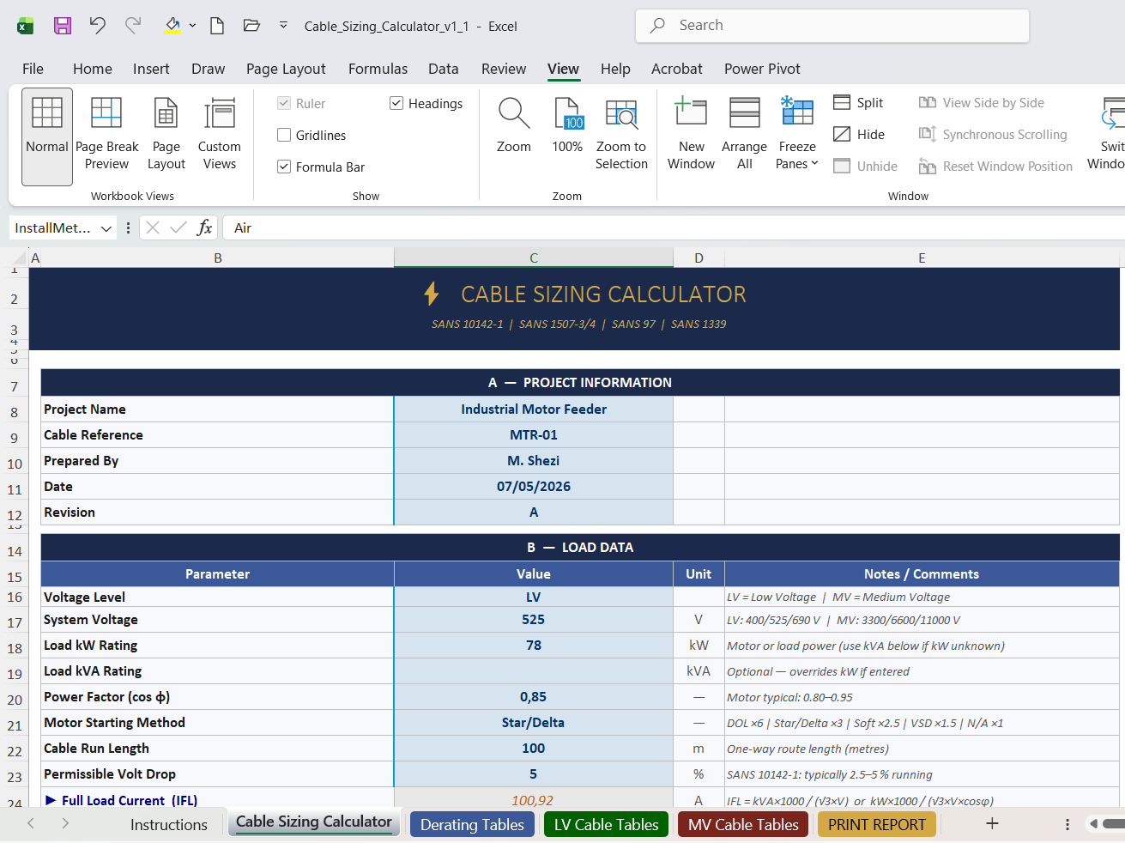
Task: Click into the Search box
Action: tap(832, 26)
